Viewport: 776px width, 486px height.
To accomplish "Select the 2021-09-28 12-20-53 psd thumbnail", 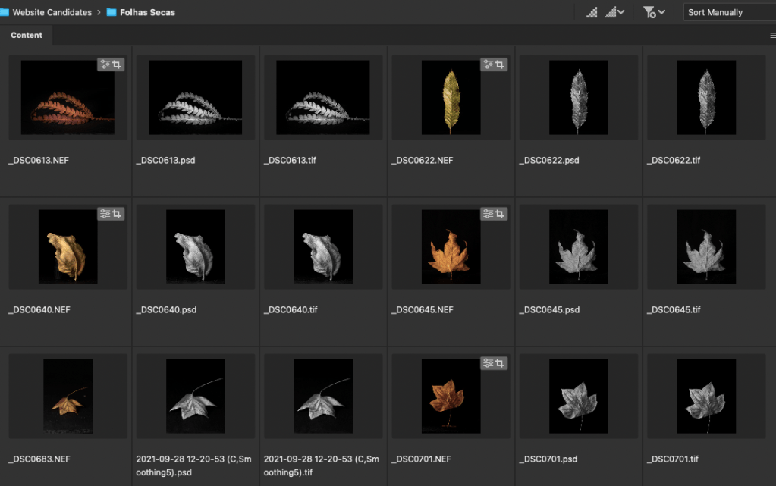I will point(195,397).
